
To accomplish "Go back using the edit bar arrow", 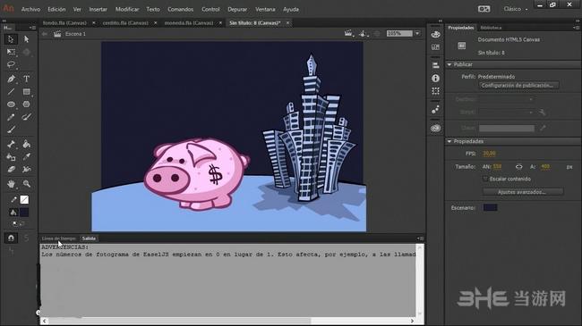I will click(45, 34).
